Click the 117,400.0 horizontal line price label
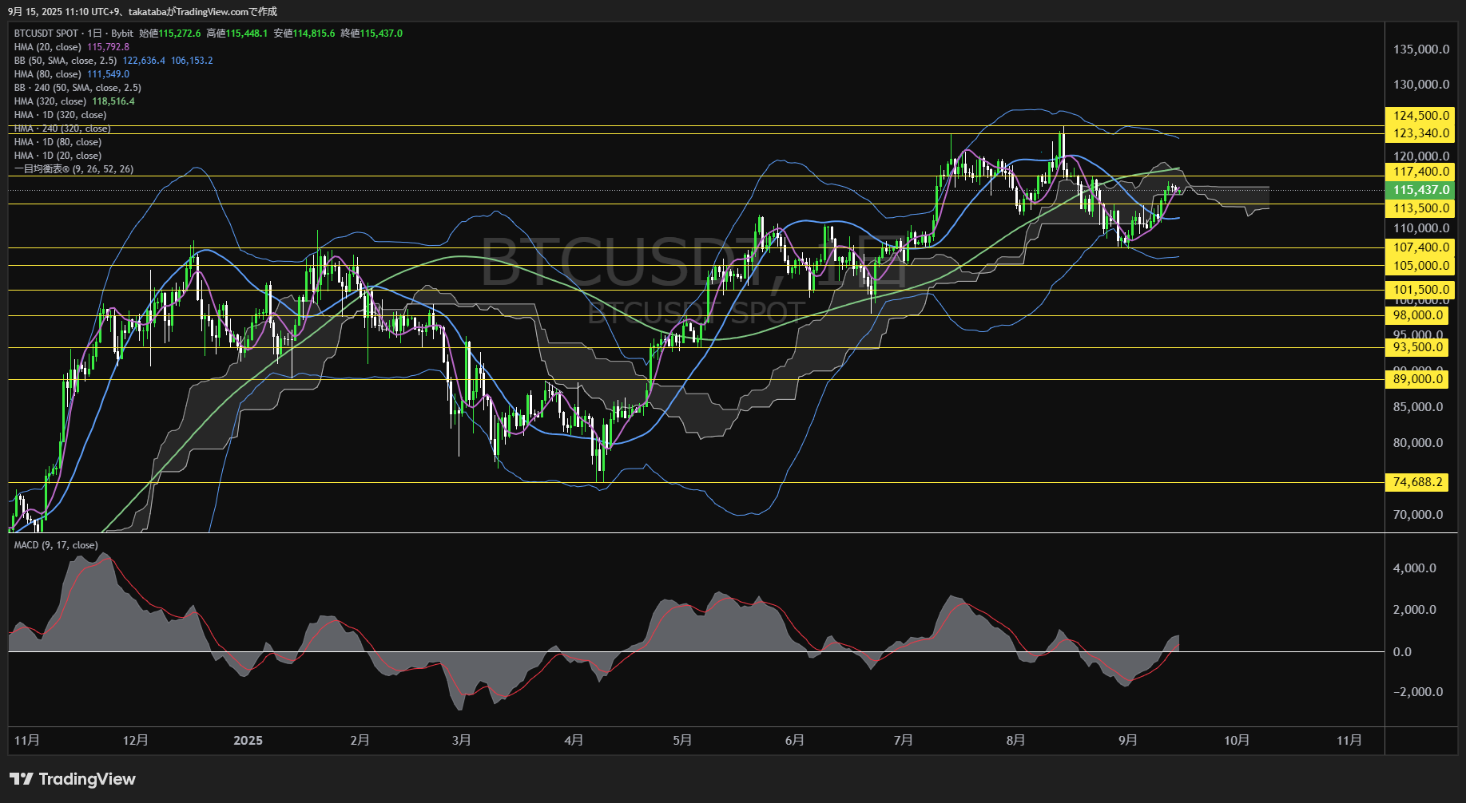 tap(1420, 172)
